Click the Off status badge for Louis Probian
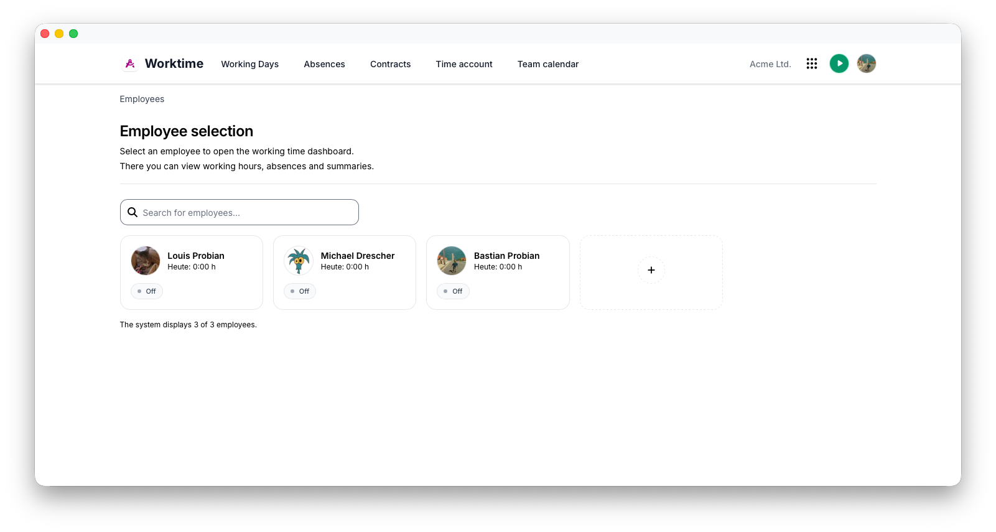996x532 pixels. pyautogui.click(x=147, y=291)
